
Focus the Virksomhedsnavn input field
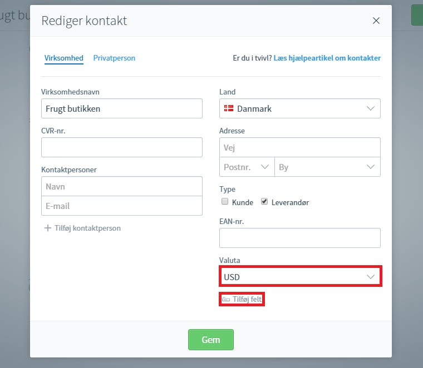(x=122, y=108)
